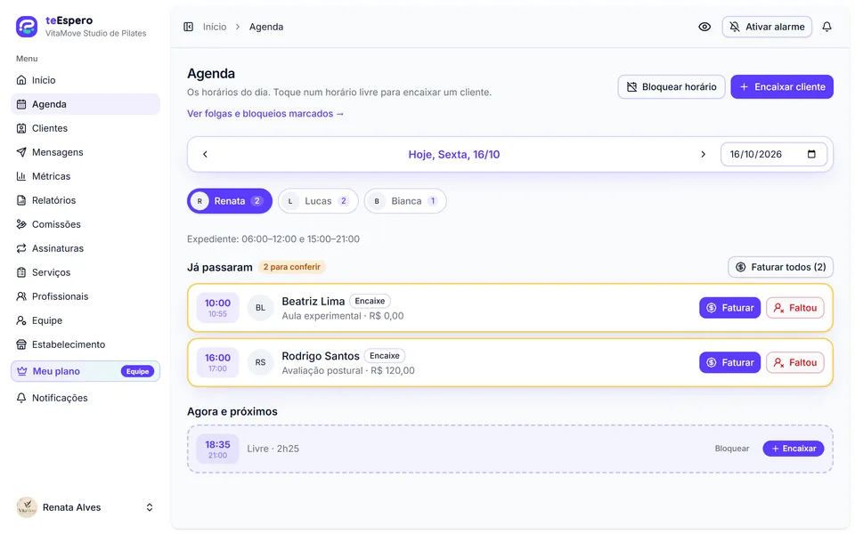
Task: Select Agenda in the sidebar
Action: pyautogui.click(x=85, y=104)
